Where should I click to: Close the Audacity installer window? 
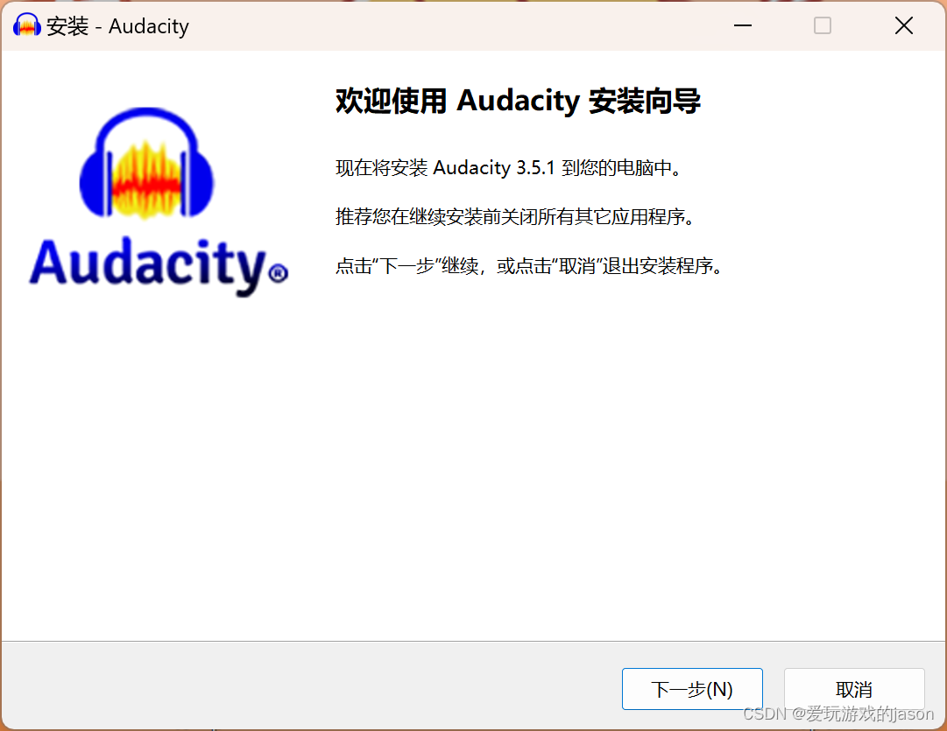click(903, 25)
